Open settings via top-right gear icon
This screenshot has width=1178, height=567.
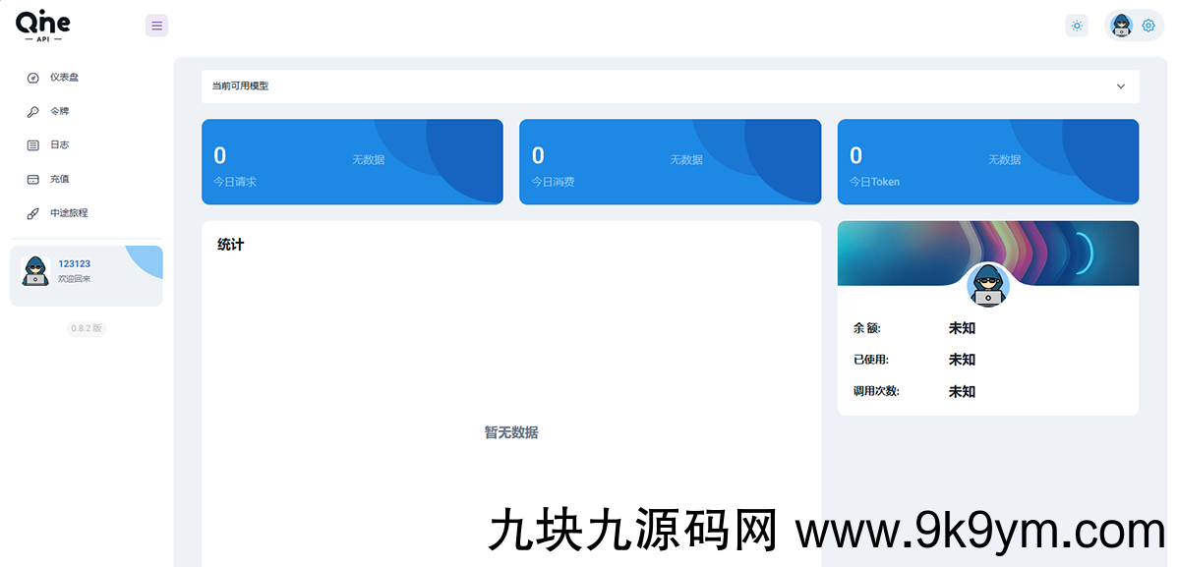(1148, 26)
